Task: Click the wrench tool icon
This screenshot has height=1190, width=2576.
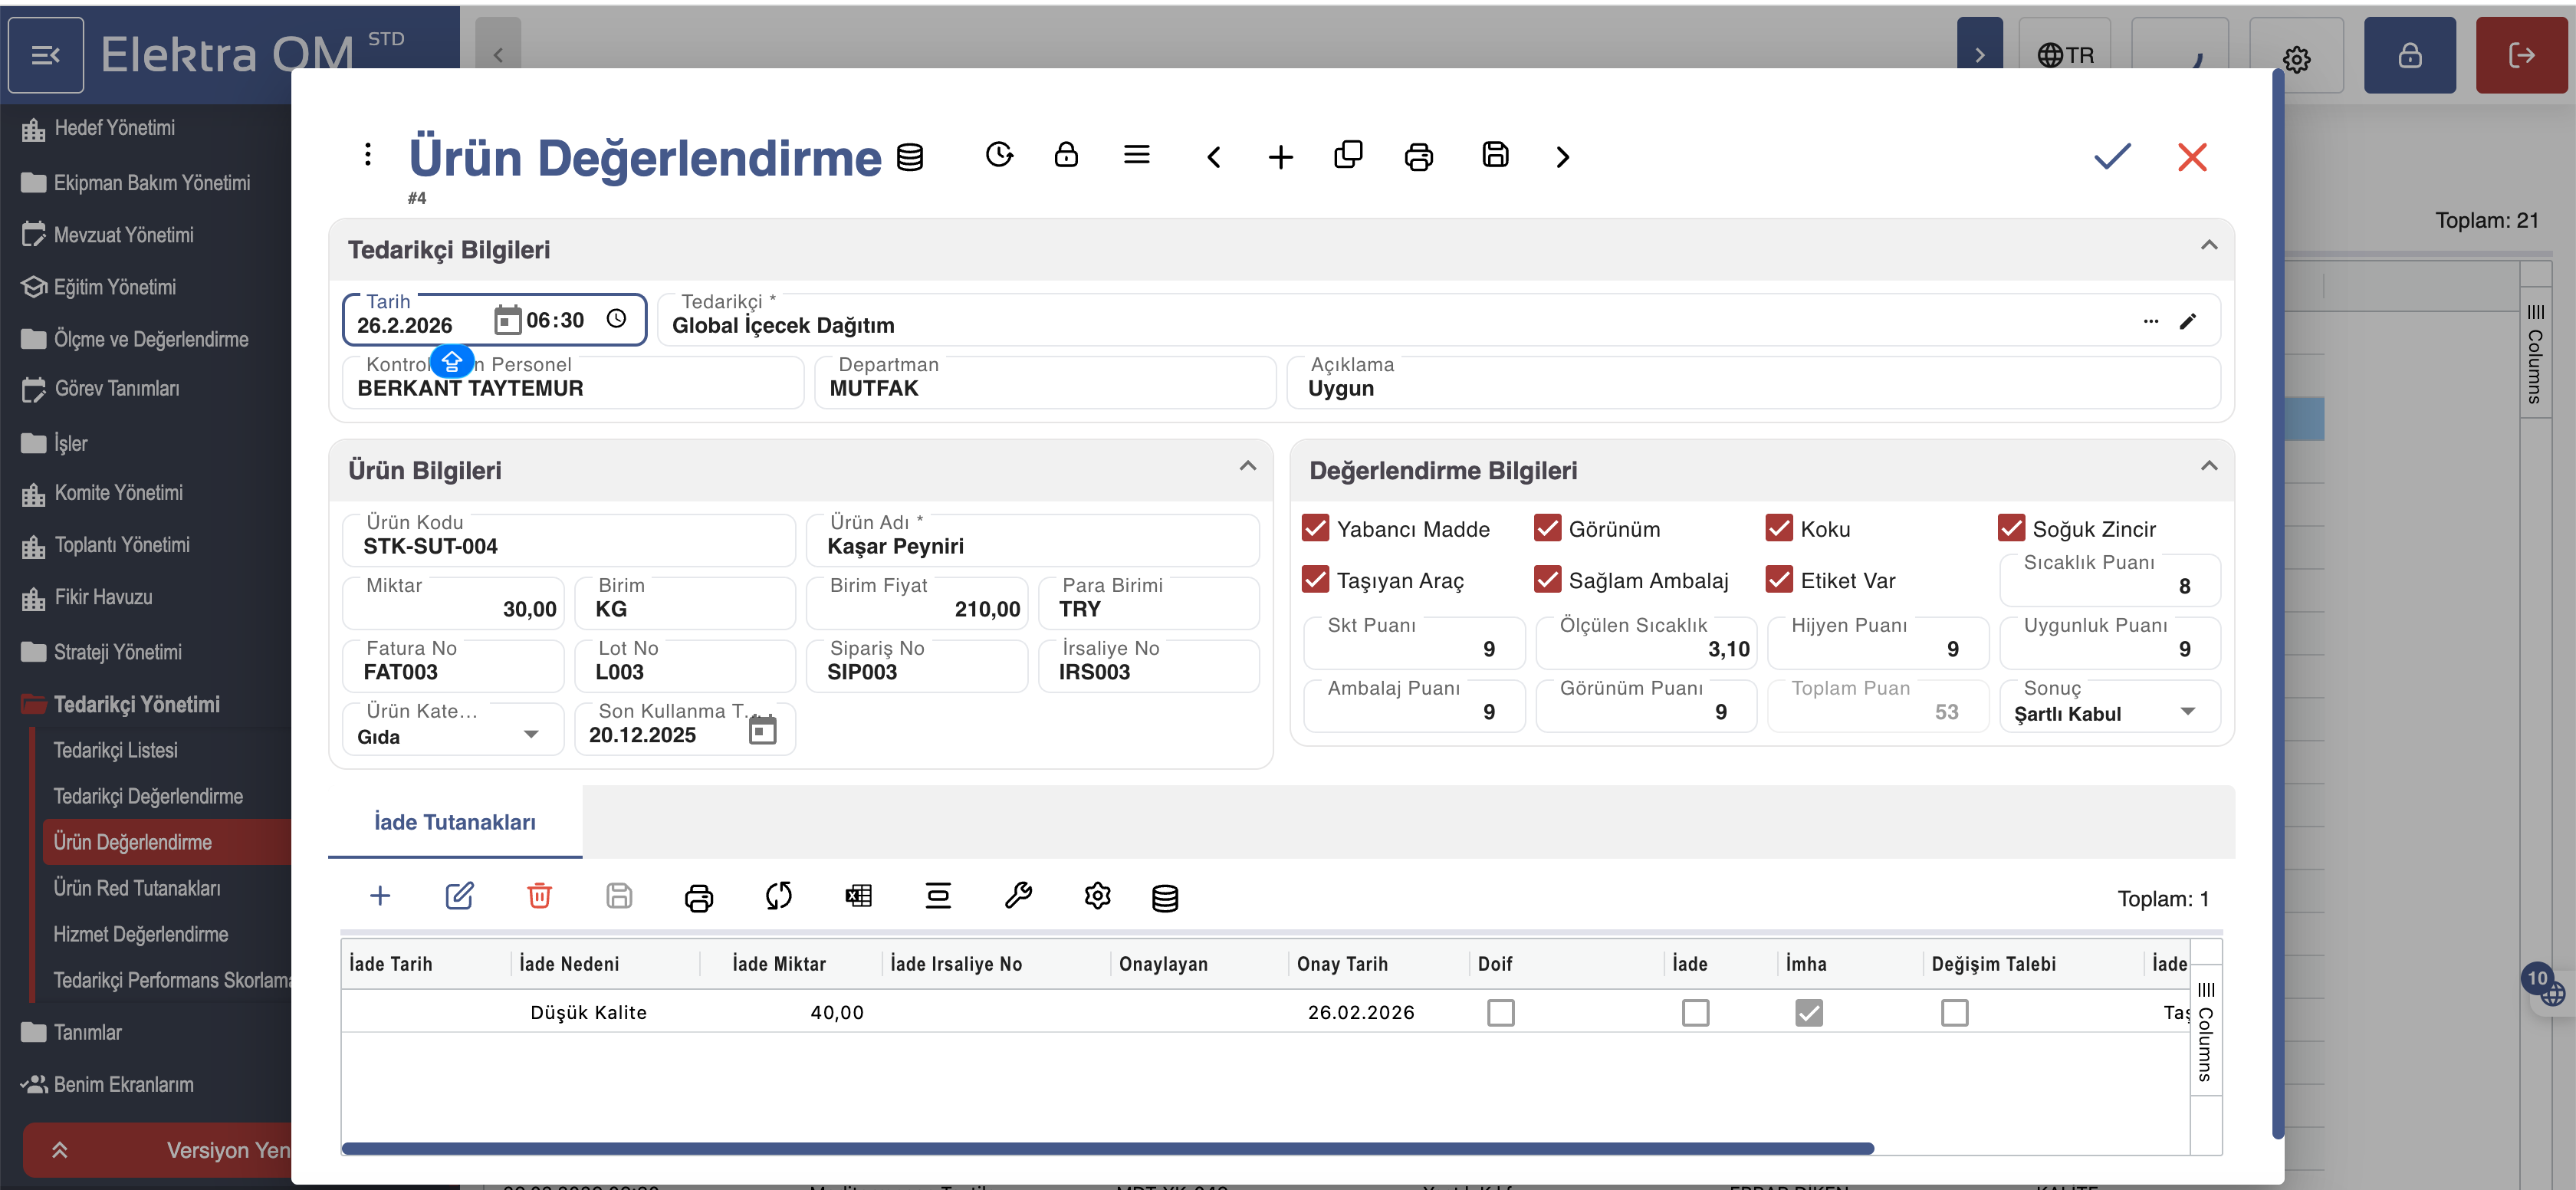Action: [x=1017, y=896]
